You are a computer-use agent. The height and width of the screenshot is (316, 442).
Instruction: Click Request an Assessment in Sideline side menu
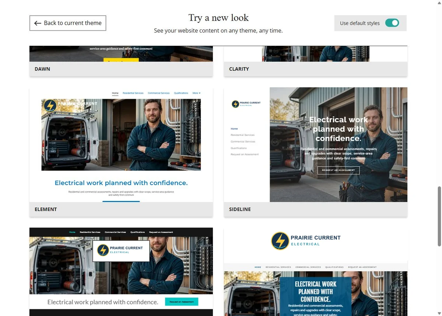coord(245,154)
